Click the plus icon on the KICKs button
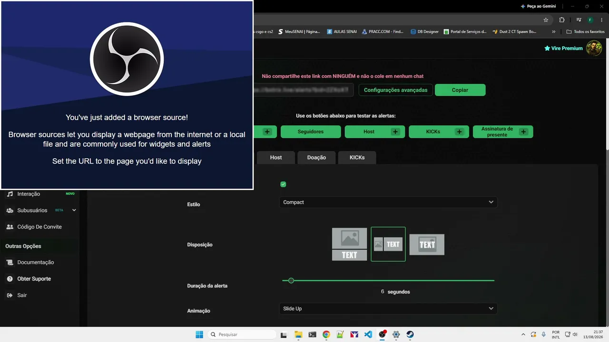Screen dimensions: 609x342 coord(459,132)
